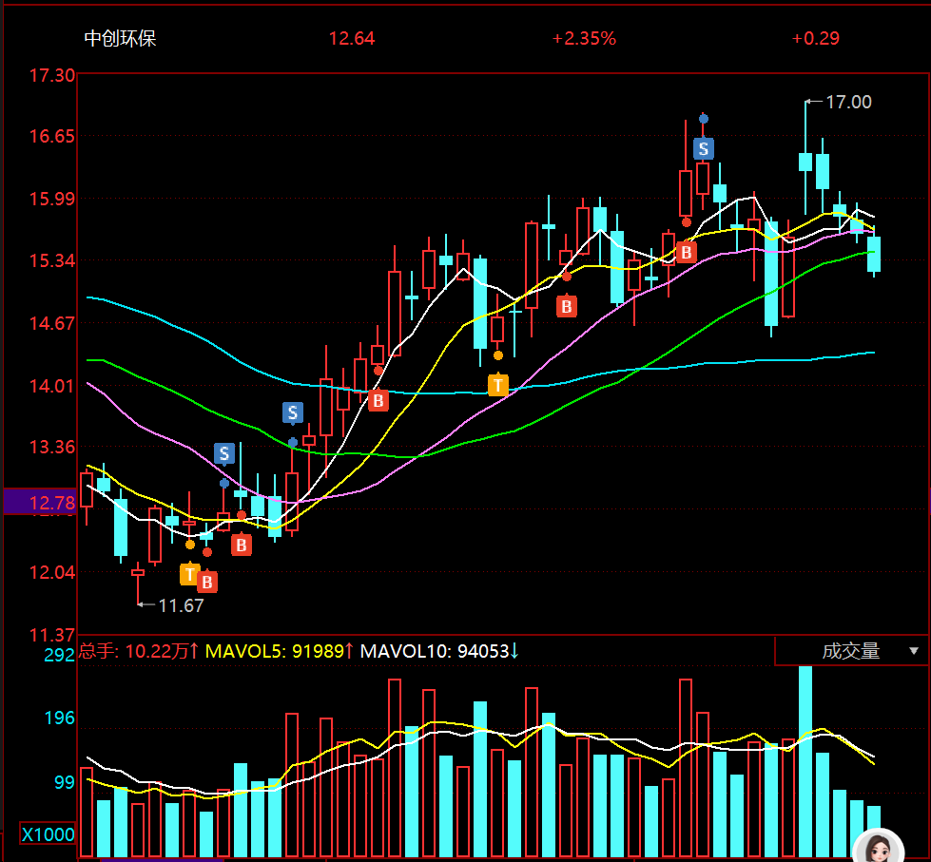Click the 196 volume axis label

(x=59, y=718)
